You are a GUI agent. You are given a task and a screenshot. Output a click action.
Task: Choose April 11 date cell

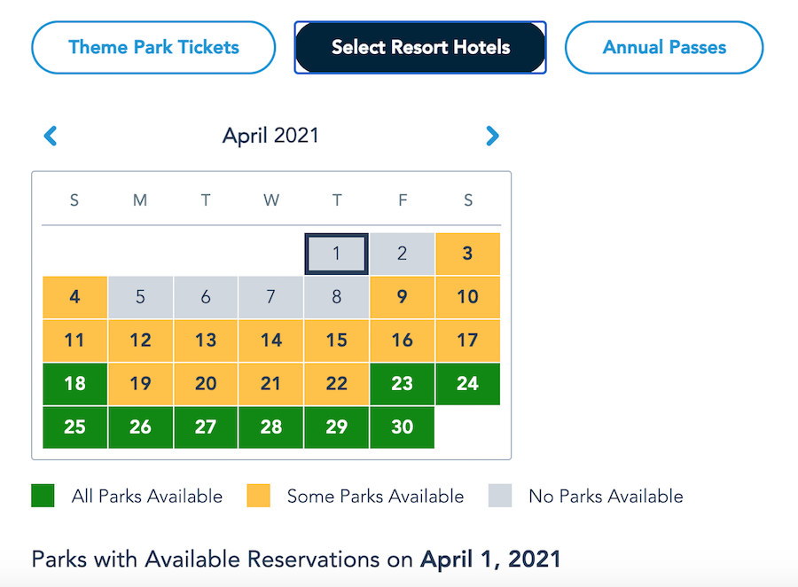[75, 340]
